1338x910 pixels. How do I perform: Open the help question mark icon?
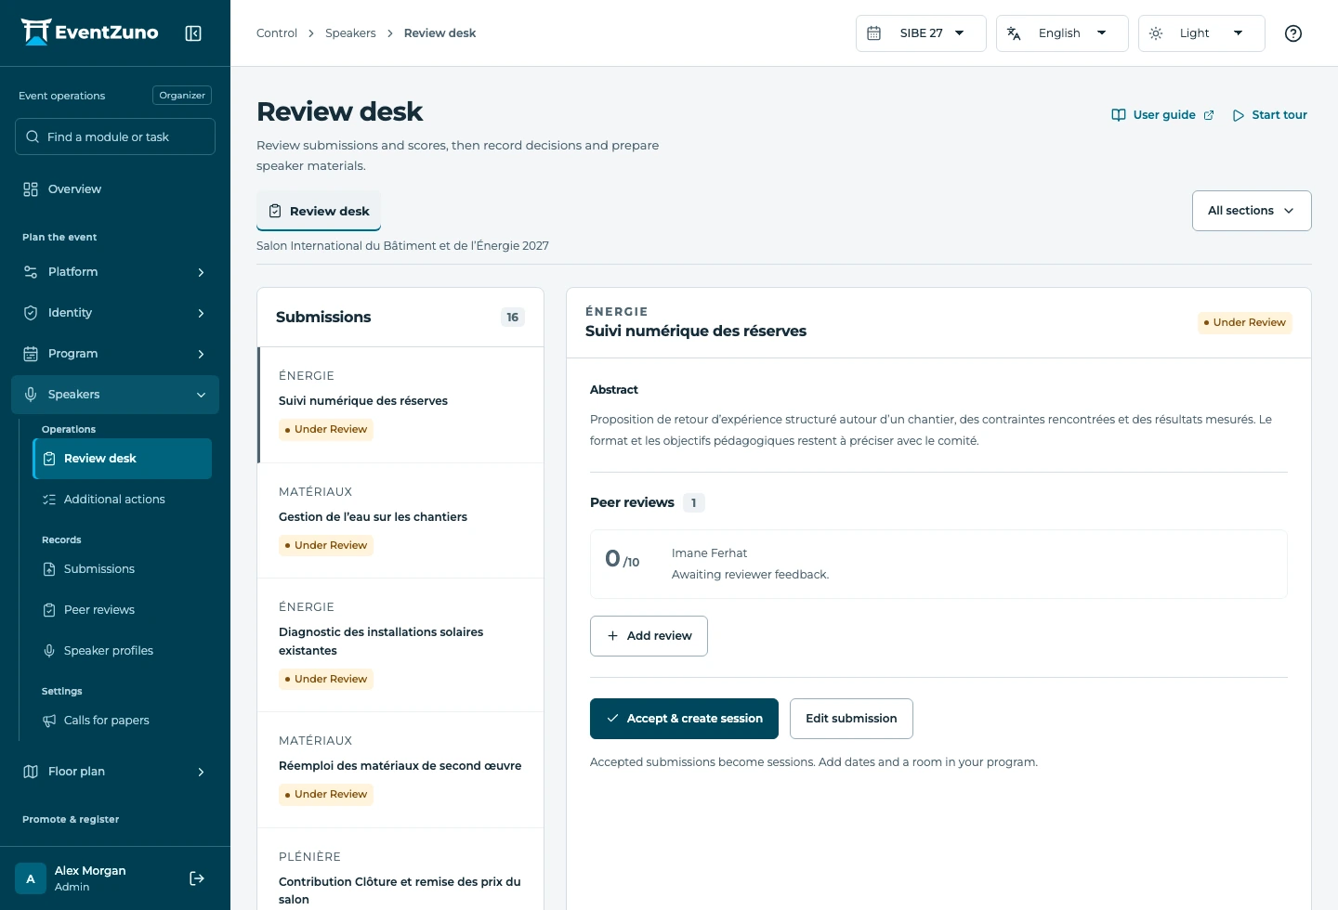click(1293, 33)
